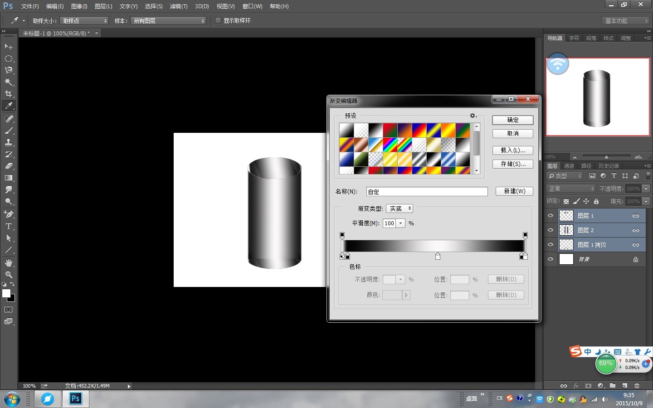Click the 名称 text field
The height and width of the screenshot is (408, 653).
(427, 192)
